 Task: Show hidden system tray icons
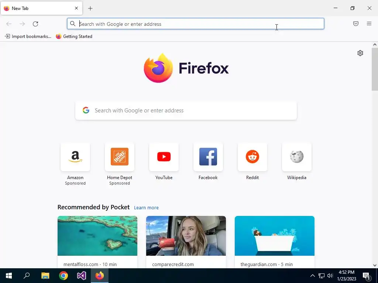coord(312,276)
